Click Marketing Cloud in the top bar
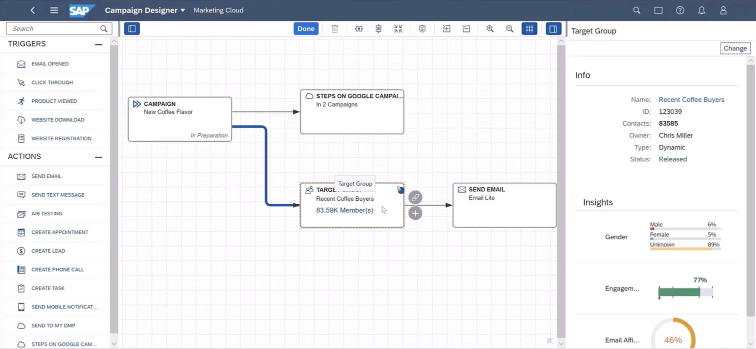The image size is (756, 349). tap(218, 10)
